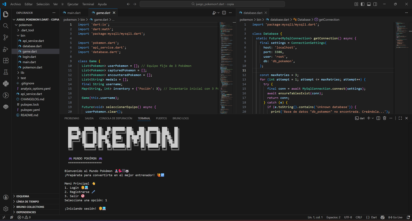Click the go back navigation arrow
The height and width of the screenshot is (221, 412).
pyautogui.click(x=128, y=4)
